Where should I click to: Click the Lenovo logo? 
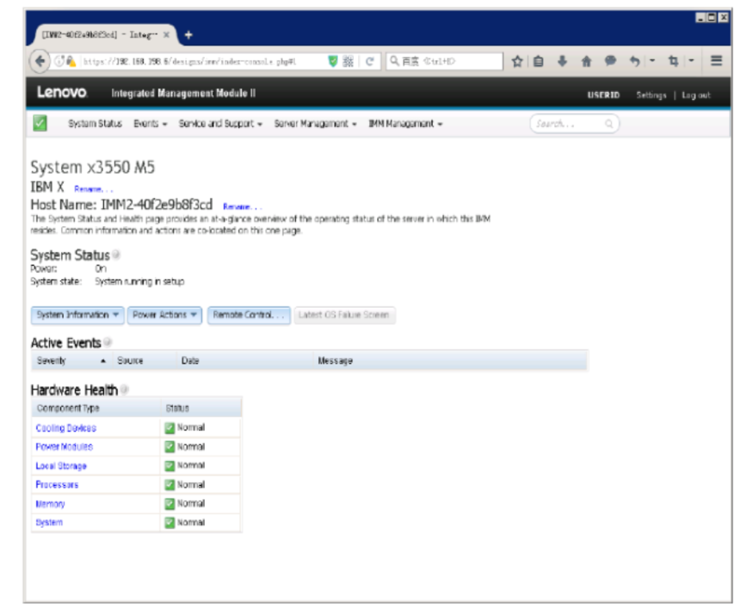(x=62, y=92)
